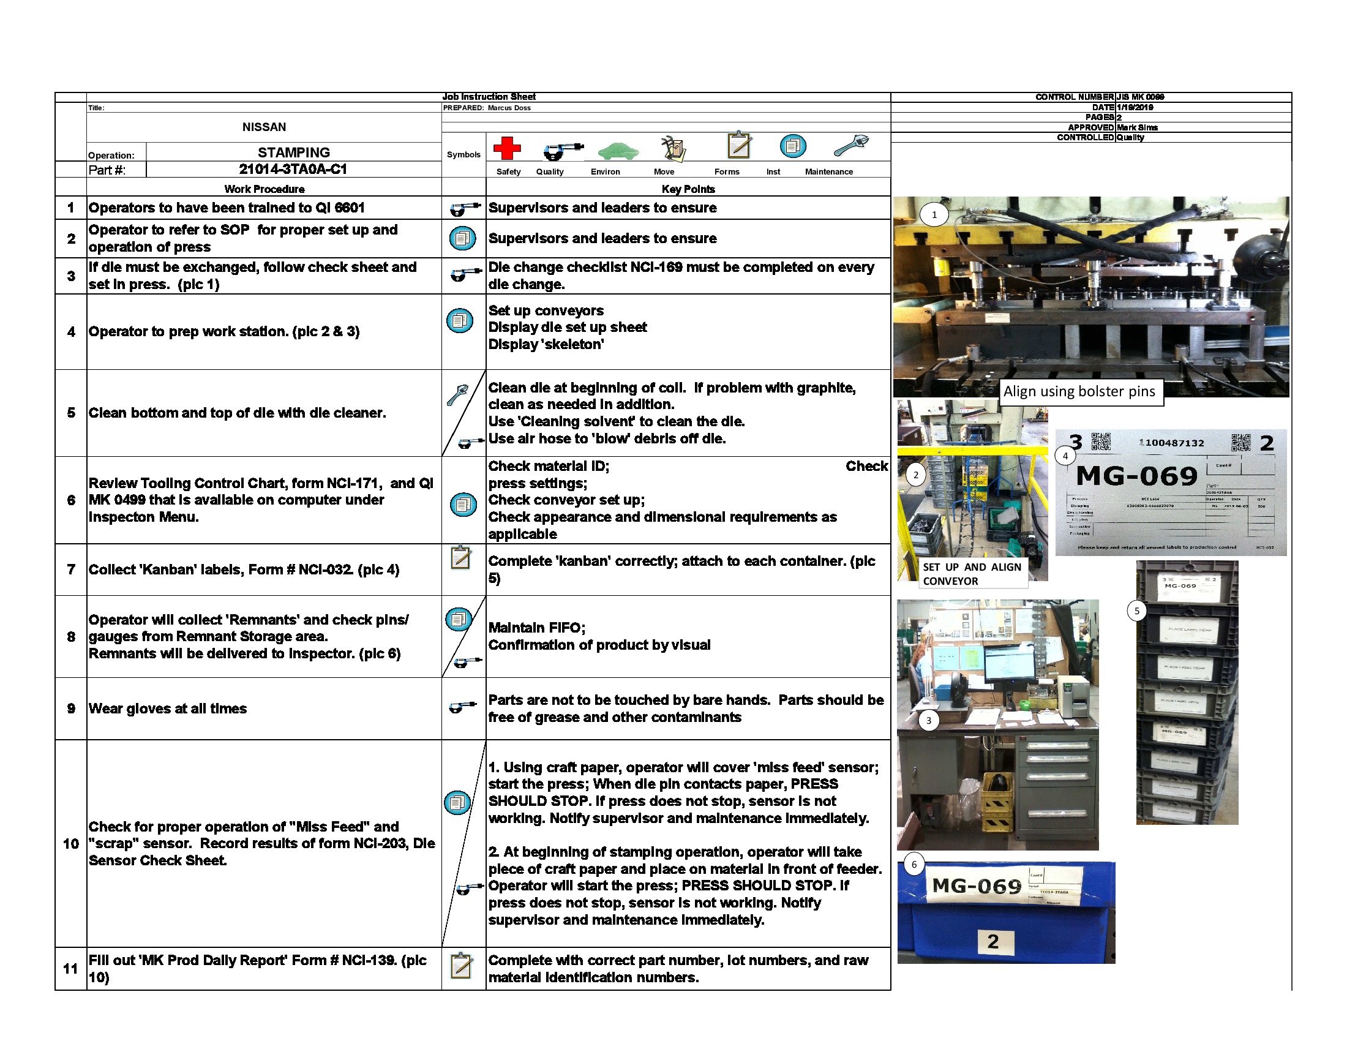Click the part number 21014-3TA0A-C1 cell

pyautogui.click(x=294, y=168)
